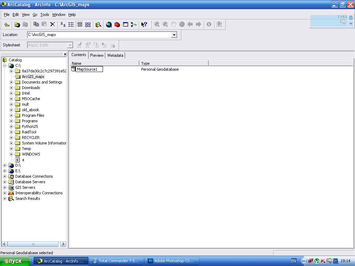Click the Edit Metadata icon
Screen dimensions: 355x266
tap(79, 45)
